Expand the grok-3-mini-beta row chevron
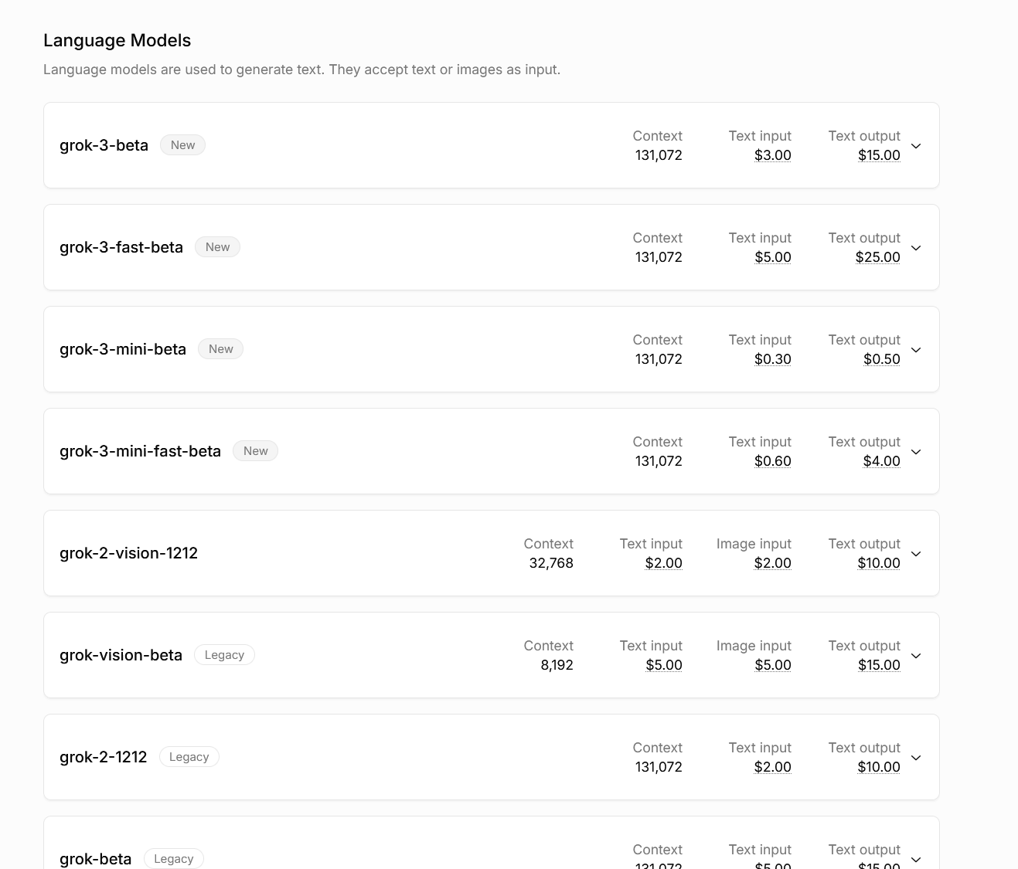 click(x=916, y=350)
